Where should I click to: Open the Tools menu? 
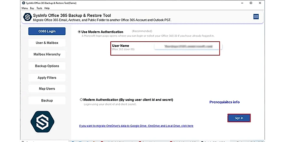click(39, 8)
